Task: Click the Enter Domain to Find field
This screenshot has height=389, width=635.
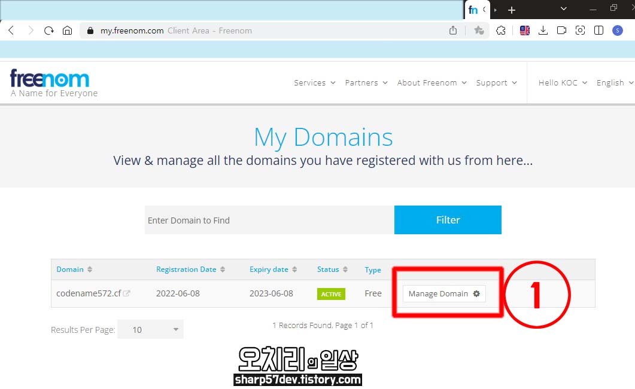Action: tap(269, 220)
